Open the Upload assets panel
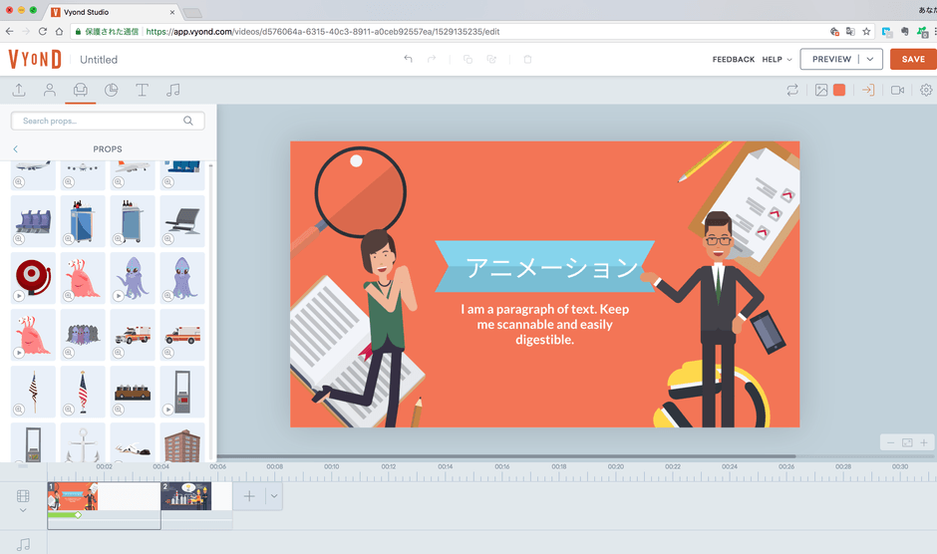This screenshot has height=554, width=937. (18, 91)
